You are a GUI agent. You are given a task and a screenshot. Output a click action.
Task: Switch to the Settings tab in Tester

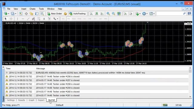pos(11,100)
